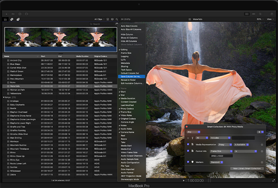Remove the Format Info rule
The image size is (278, 188).
tap(262, 151)
